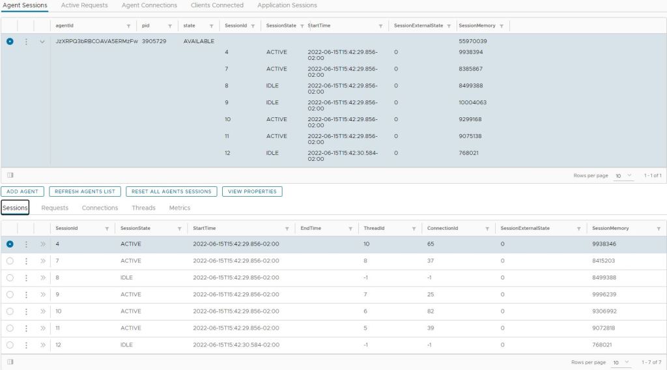Click total SessionMemory value 55970039
The image size is (667, 370).
[473, 41]
